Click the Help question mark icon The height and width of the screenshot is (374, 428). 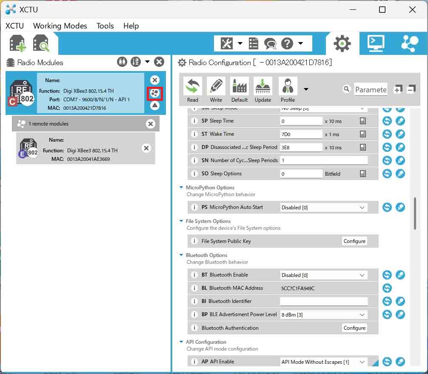point(287,43)
